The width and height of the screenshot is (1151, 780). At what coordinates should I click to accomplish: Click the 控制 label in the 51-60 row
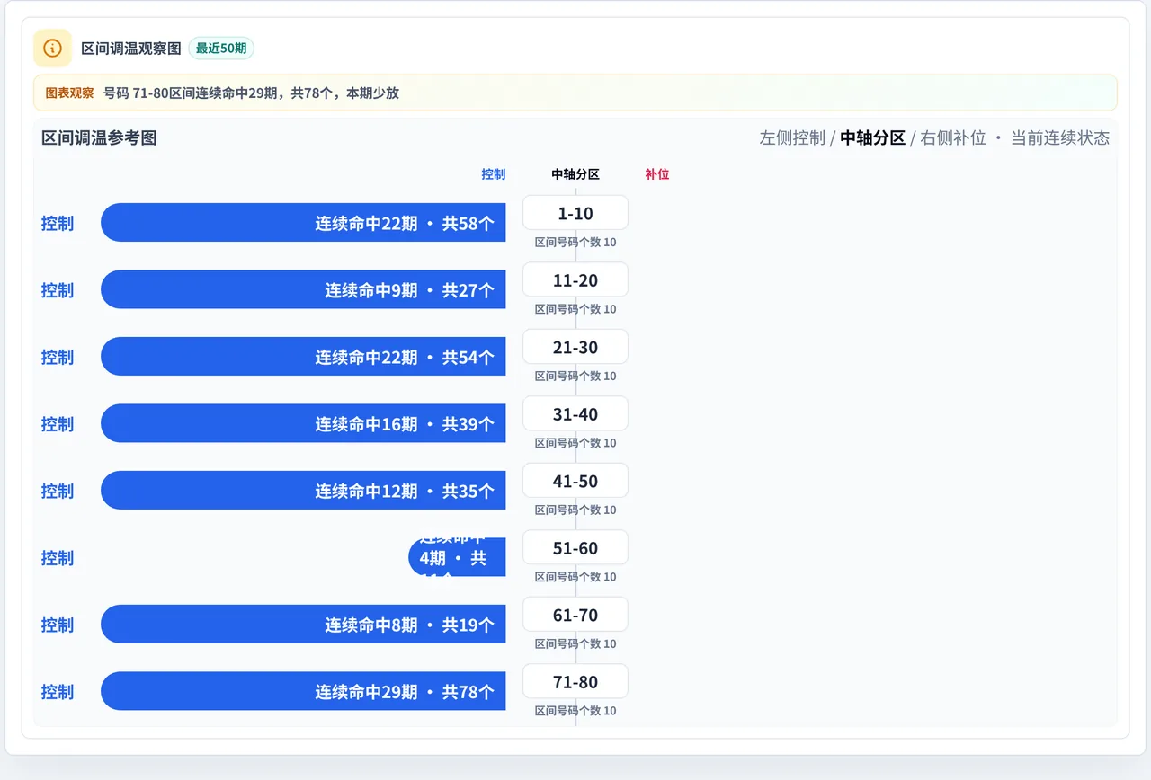tap(58, 557)
